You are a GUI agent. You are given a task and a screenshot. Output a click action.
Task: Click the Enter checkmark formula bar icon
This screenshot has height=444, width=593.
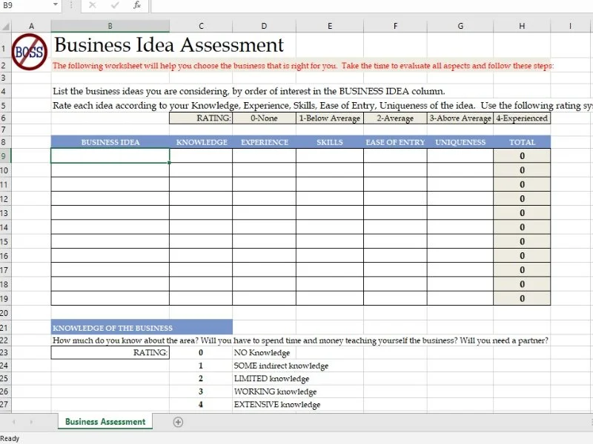[x=115, y=5]
